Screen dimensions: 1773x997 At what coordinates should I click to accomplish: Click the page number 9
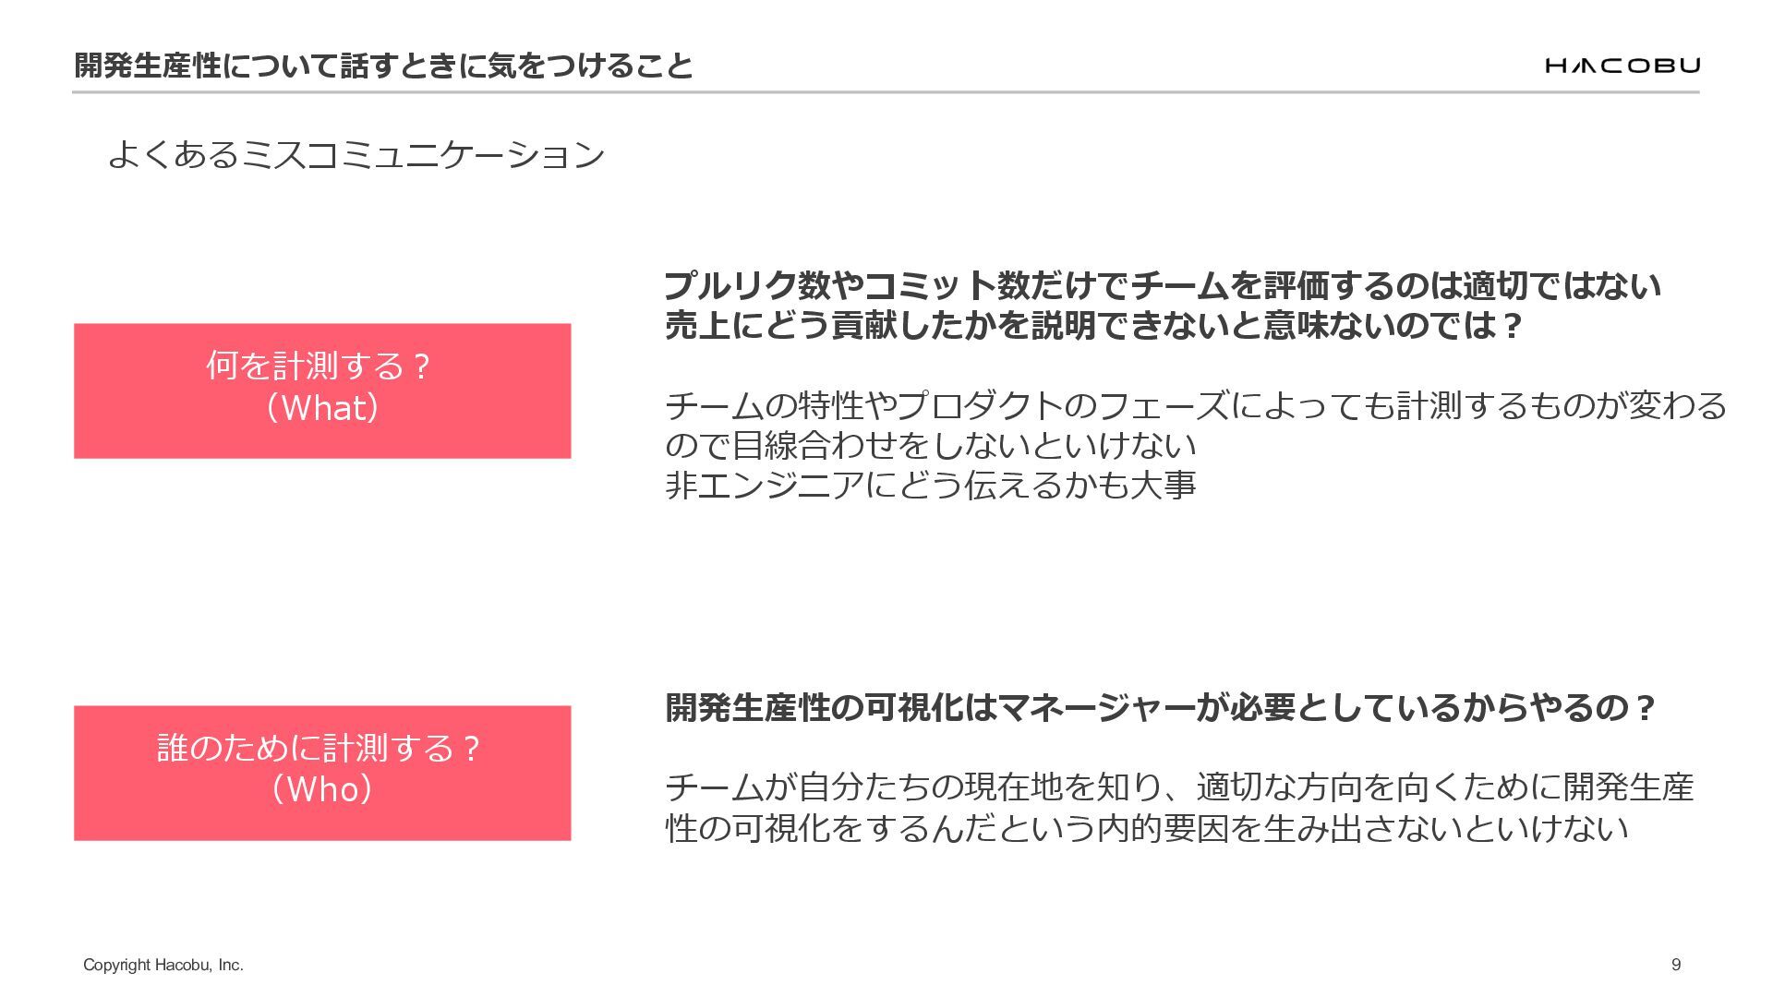point(1676,965)
